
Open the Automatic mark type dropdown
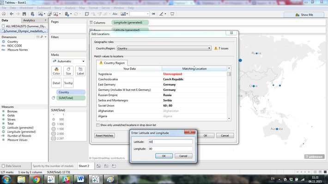point(68,61)
